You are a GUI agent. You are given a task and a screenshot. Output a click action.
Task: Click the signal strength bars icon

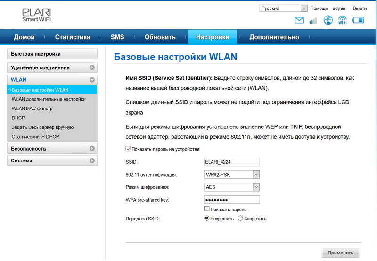coord(313,20)
